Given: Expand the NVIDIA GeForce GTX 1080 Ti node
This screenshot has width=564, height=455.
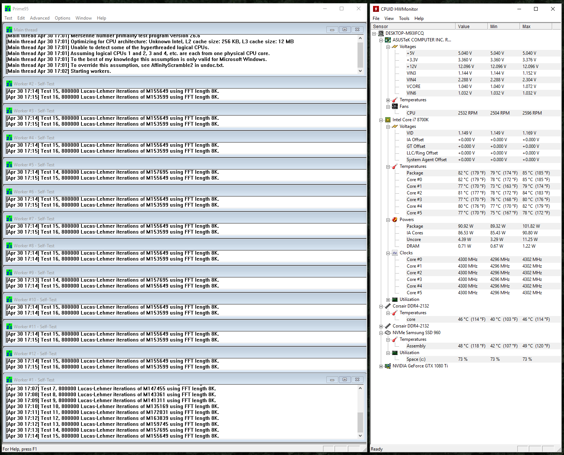Looking at the screenshot, I should click(x=381, y=366).
